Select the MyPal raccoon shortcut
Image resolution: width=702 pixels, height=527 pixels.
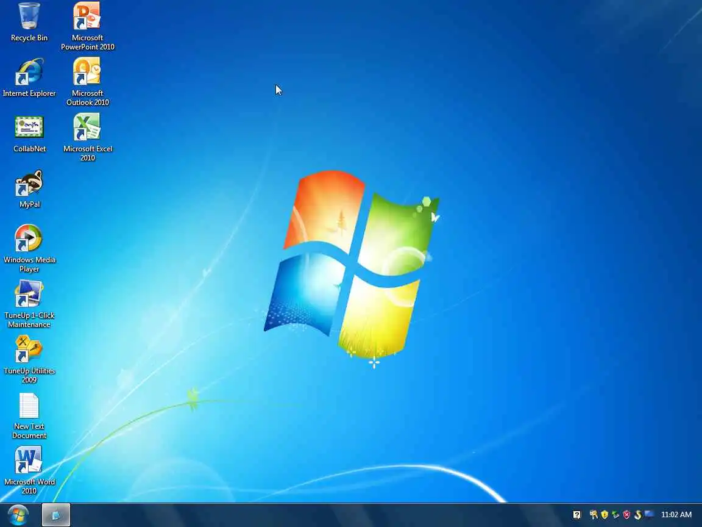[29, 188]
